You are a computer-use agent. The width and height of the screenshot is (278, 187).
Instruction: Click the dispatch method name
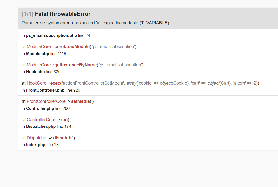[x=62, y=138]
